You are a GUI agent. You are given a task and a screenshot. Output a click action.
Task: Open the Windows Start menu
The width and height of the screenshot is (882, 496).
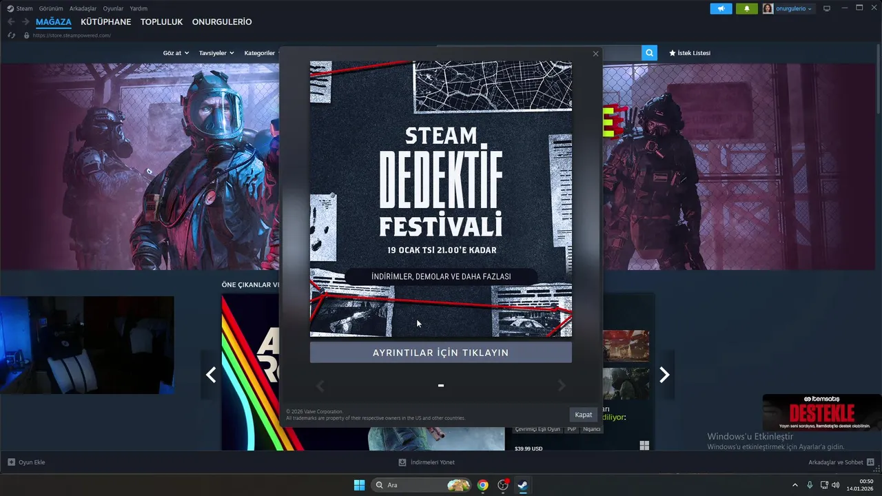click(359, 485)
